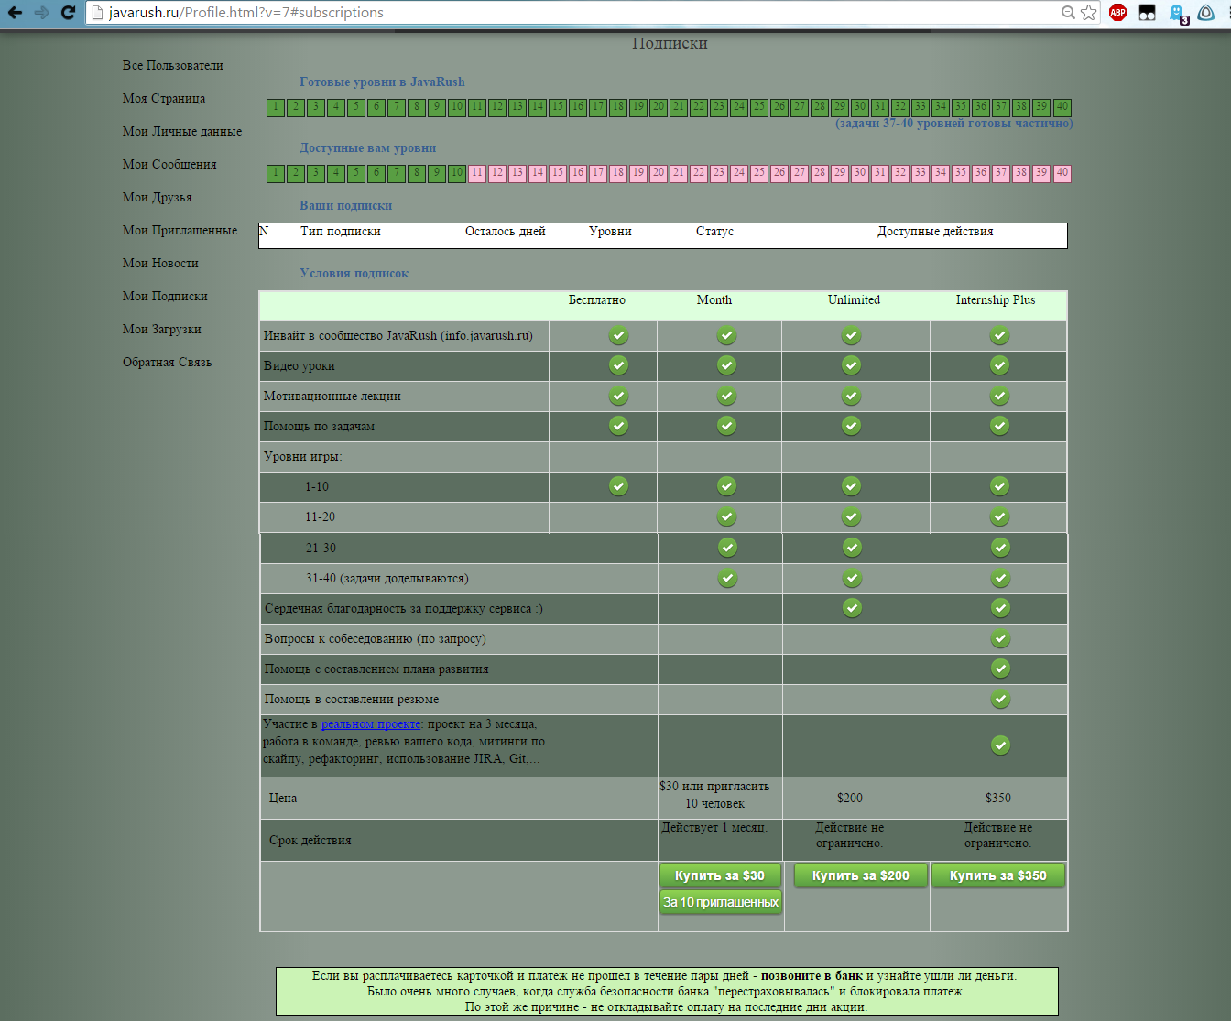Open the Ghostery ghost extension icon
Image resolution: width=1231 pixels, height=1022 pixels.
point(1177,13)
